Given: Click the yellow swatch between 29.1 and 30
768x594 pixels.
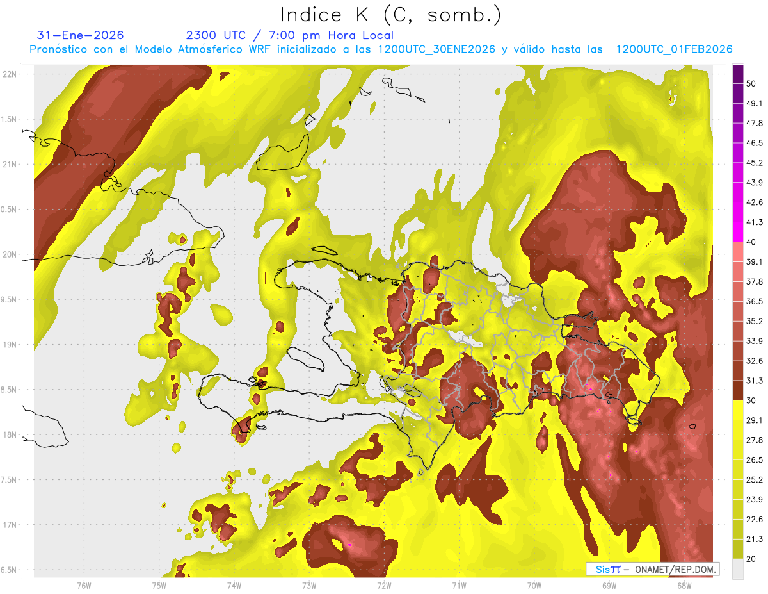Looking at the screenshot, I should 739,410.
